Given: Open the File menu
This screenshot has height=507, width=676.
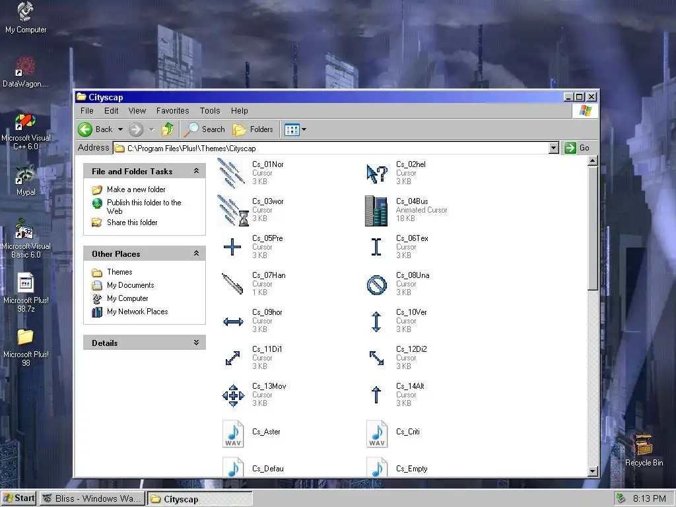Looking at the screenshot, I should 86,111.
